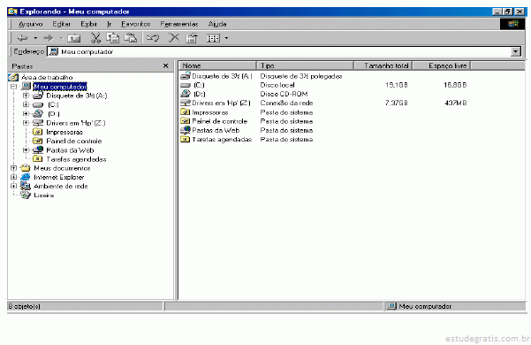
Task: Click the 'Conexão da rede' type cell
Action: point(286,103)
